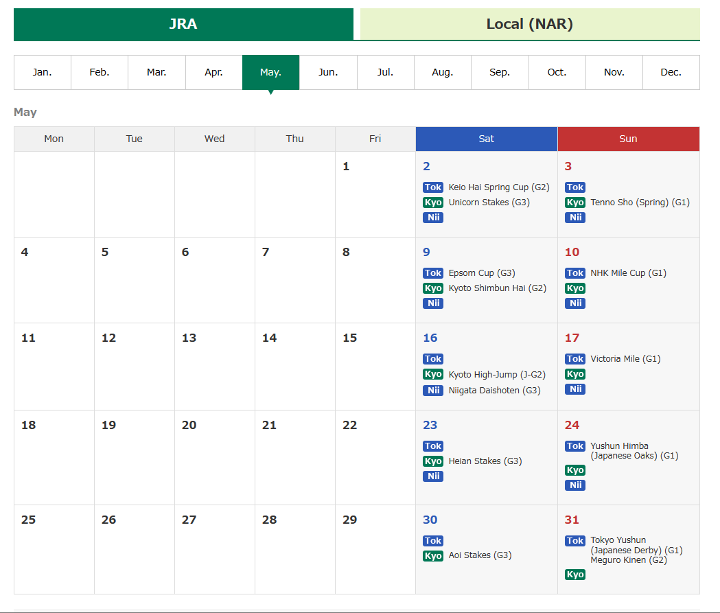Screen dimensions: 720x613
Task: Click Tok badge on May 31
Action: tap(575, 541)
